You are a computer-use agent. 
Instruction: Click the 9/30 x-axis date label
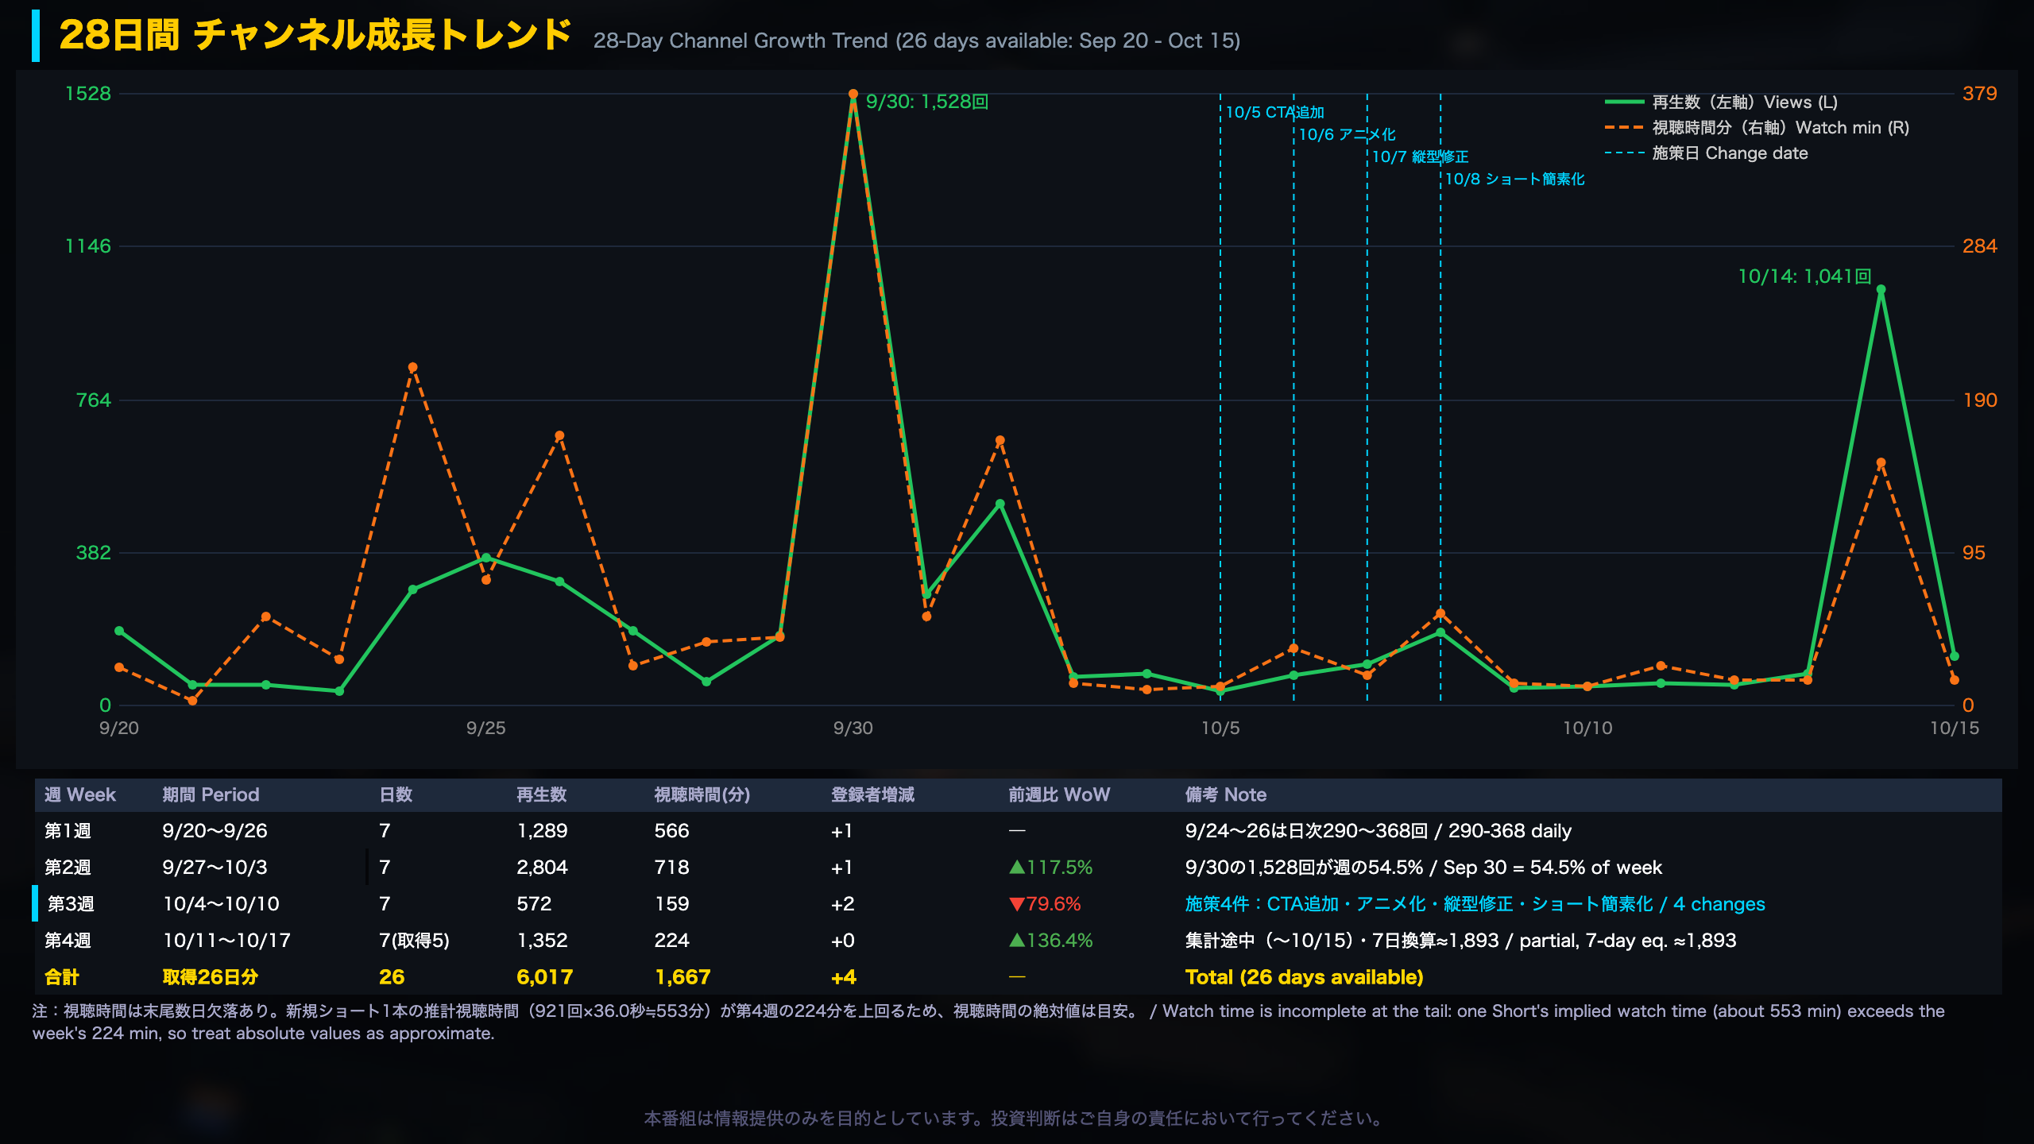[853, 729]
